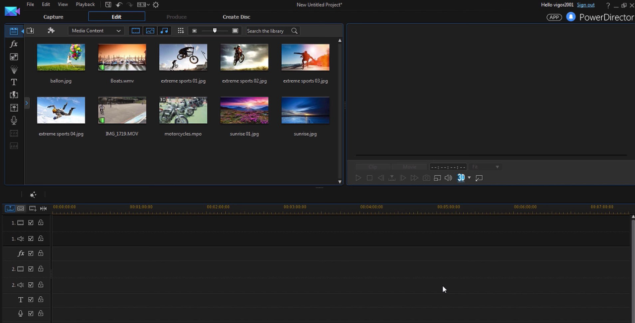The height and width of the screenshot is (323, 635).
Task: Click the Sign out link
Action: pos(585,5)
